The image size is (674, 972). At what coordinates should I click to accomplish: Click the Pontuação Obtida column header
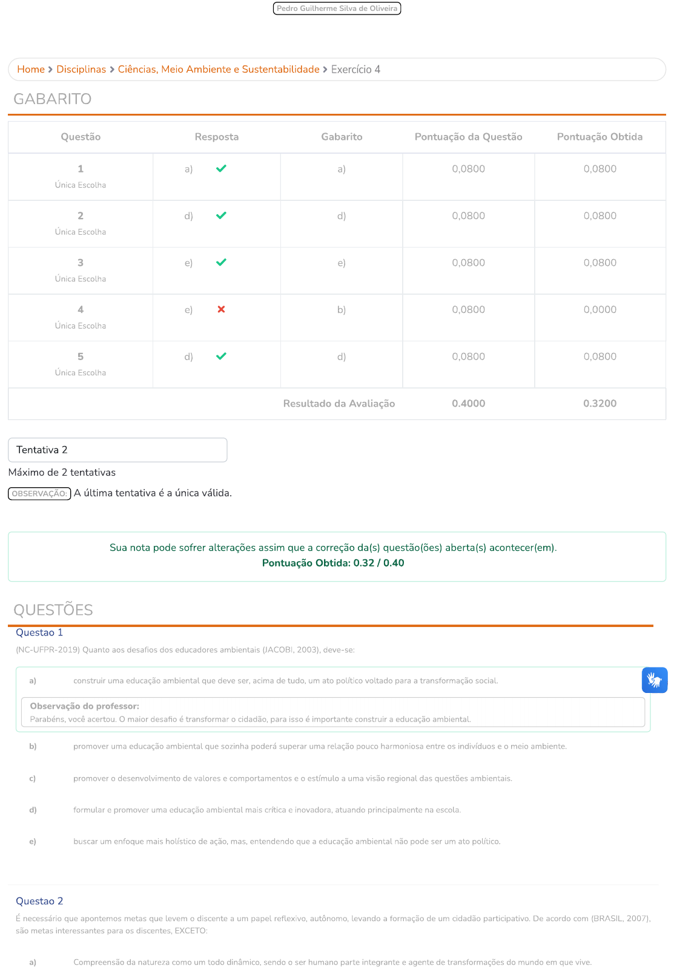(600, 137)
